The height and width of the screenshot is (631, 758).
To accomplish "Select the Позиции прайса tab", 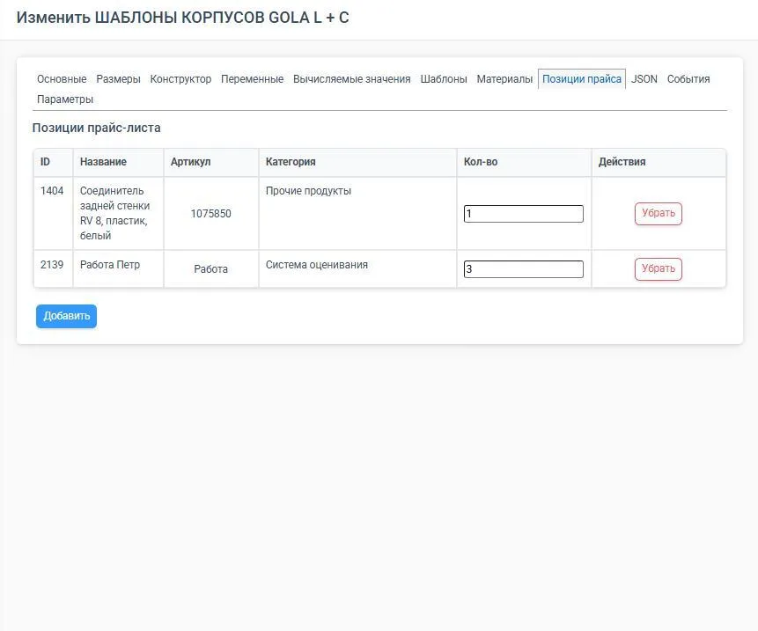I will point(582,78).
